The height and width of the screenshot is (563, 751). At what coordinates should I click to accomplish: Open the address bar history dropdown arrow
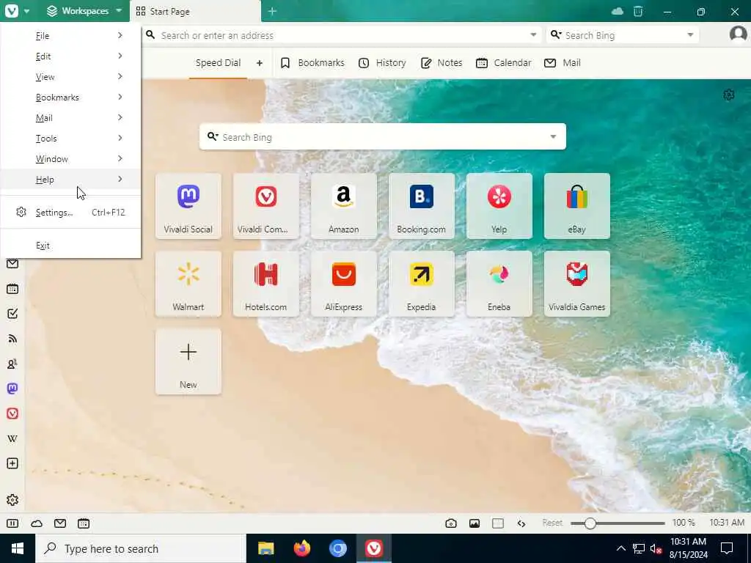[533, 35]
